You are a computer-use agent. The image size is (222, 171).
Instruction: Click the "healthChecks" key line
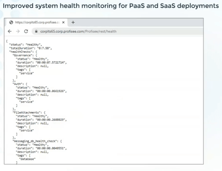click(23, 52)
